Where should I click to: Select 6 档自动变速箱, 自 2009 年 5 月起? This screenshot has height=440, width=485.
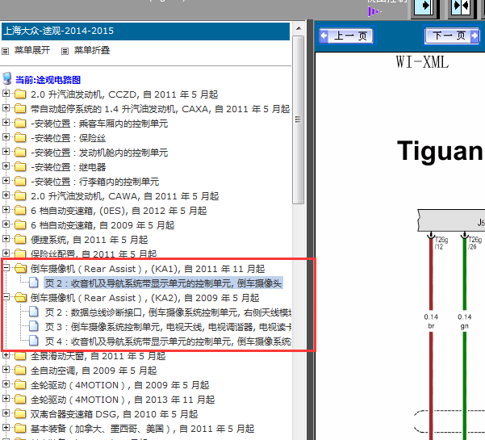(102, 225)
